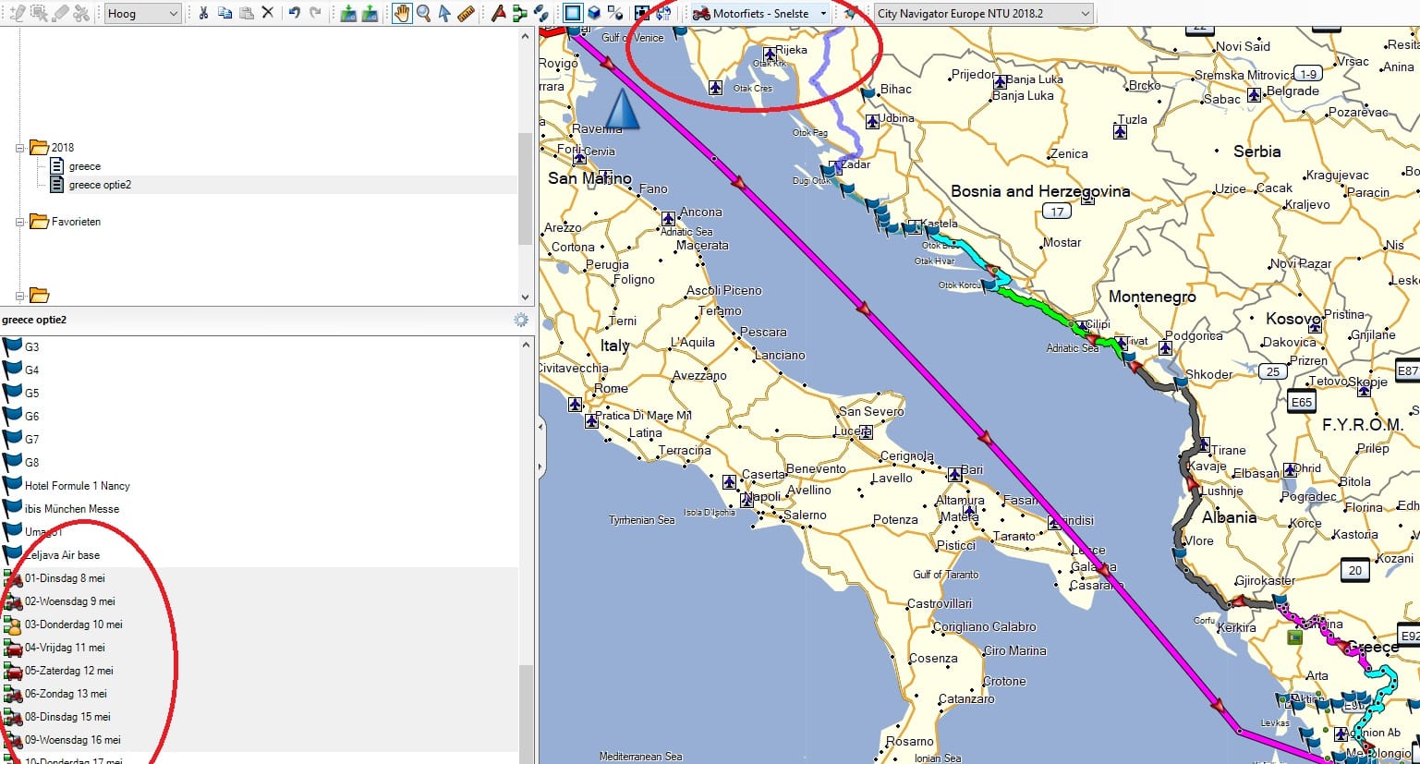The width and height of the screenshot is (1420, 764).
Task: Cut the selected item
Action: [x=203, y=13]
